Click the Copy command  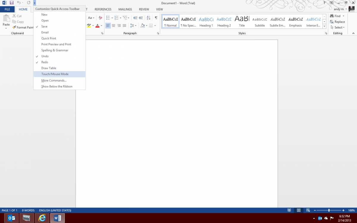tap(18, 22)
